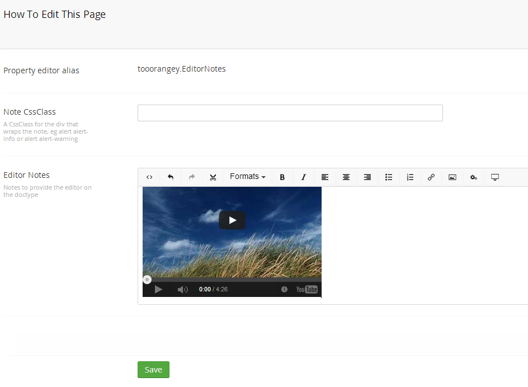Open the source code view icon
Viewport: 528px width, 387px height.
[x=149, y=177]
